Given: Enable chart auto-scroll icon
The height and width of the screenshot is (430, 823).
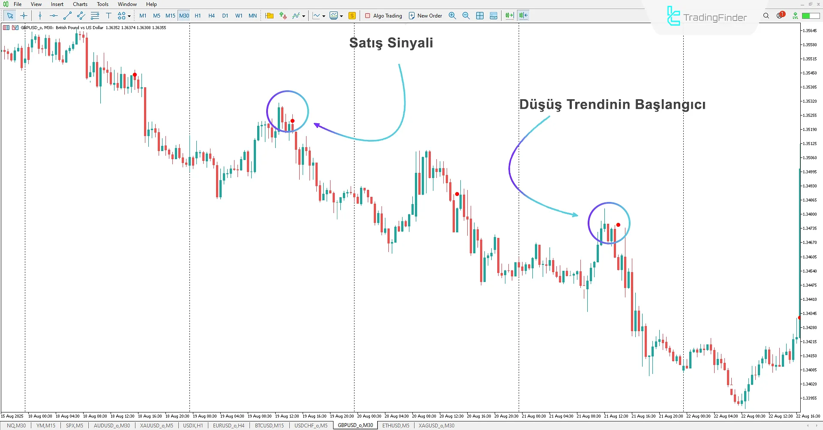Looking at the screenshot, I should (x=509, y=15).
